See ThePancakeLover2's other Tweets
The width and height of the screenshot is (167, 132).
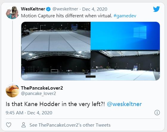coord(70,125)
